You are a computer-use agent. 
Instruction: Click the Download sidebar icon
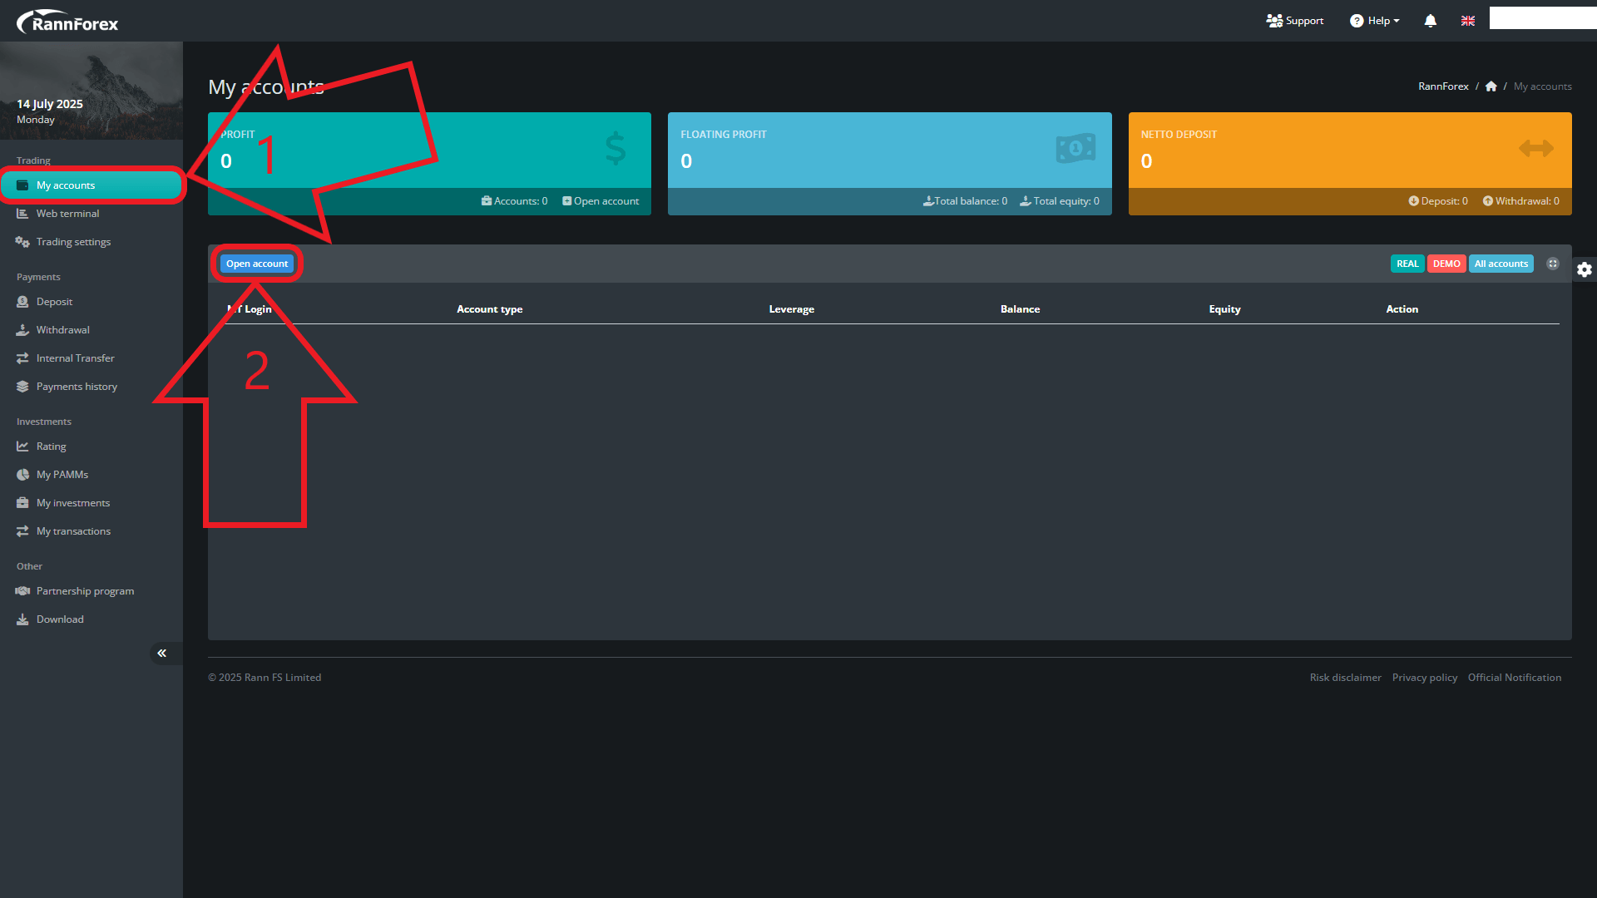[22, 619]
